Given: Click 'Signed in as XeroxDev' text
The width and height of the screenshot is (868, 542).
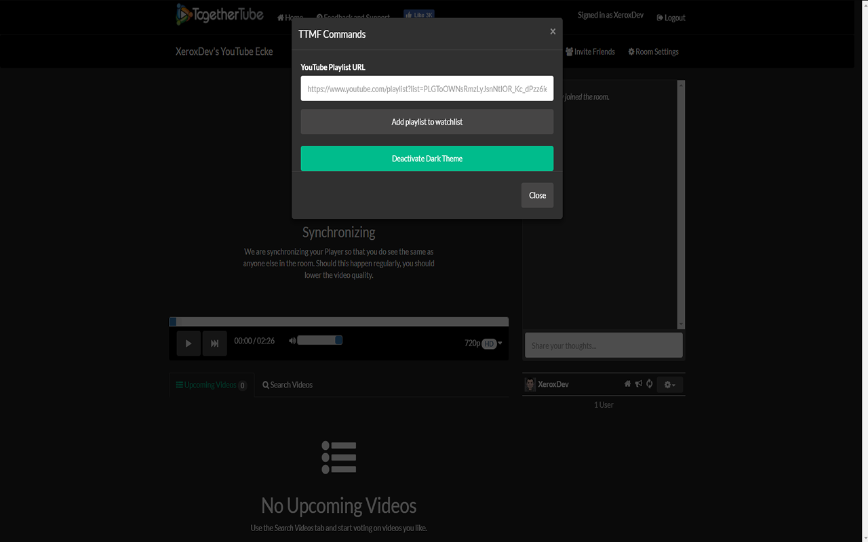Looking at the screenshot, I should tap(610, 15).
